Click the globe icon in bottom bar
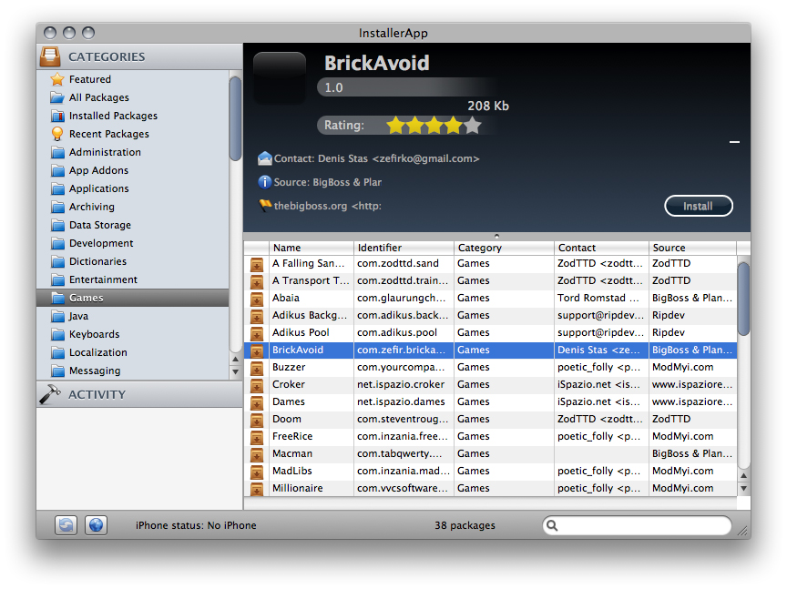787x589 pixels. [96, 525]
